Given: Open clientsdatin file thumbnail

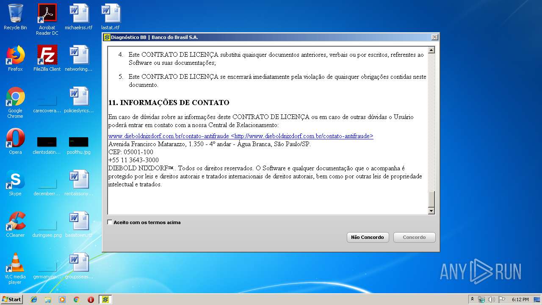Looking at the screenshot, I should (x=47, y=145).
